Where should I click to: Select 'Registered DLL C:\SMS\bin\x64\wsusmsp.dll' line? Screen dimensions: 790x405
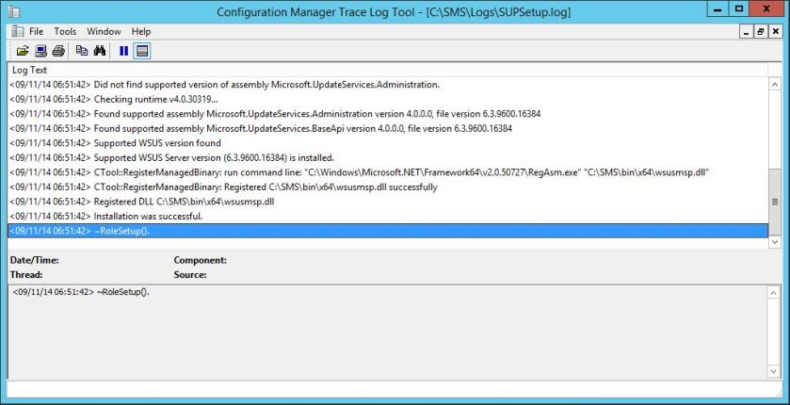(387, 202)
